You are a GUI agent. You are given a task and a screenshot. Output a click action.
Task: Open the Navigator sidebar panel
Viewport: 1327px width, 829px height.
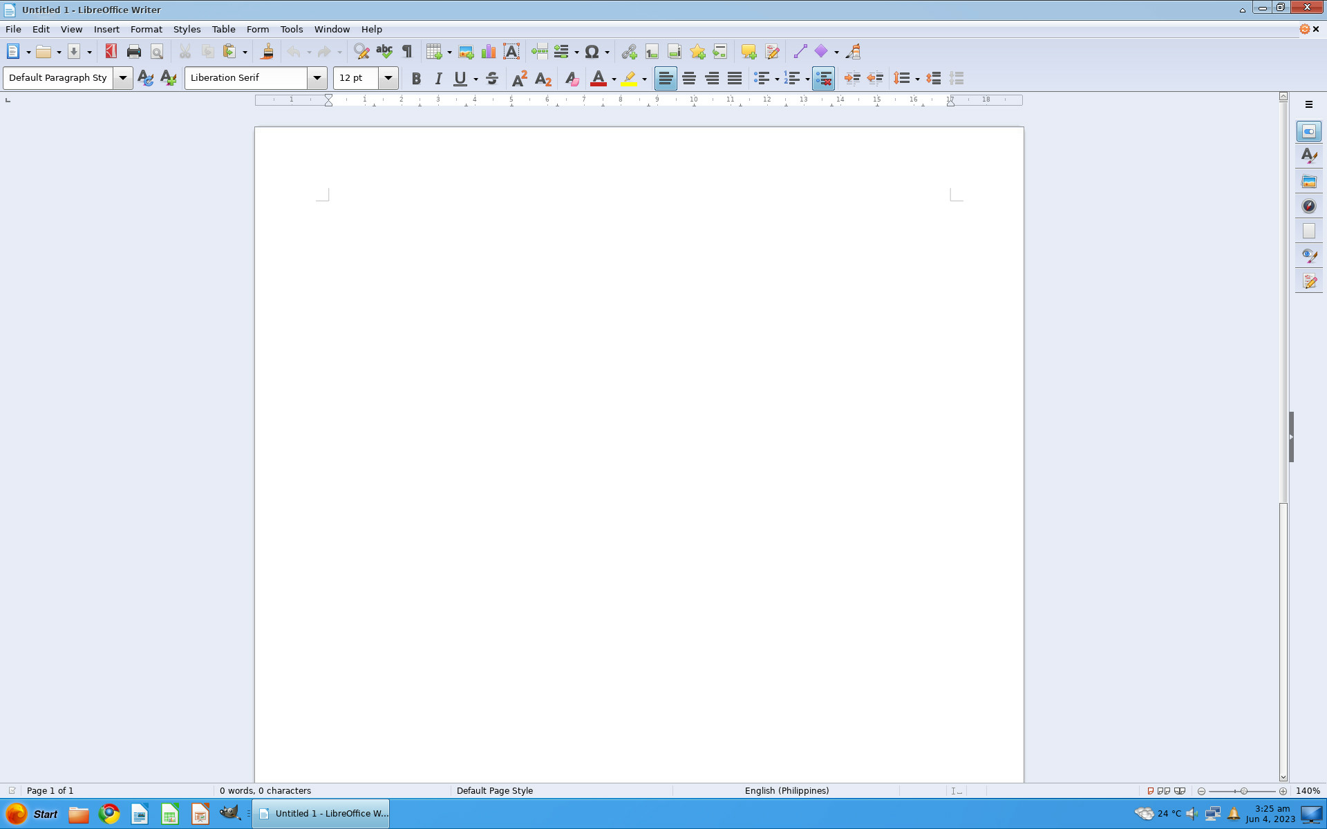(1309, 206)
